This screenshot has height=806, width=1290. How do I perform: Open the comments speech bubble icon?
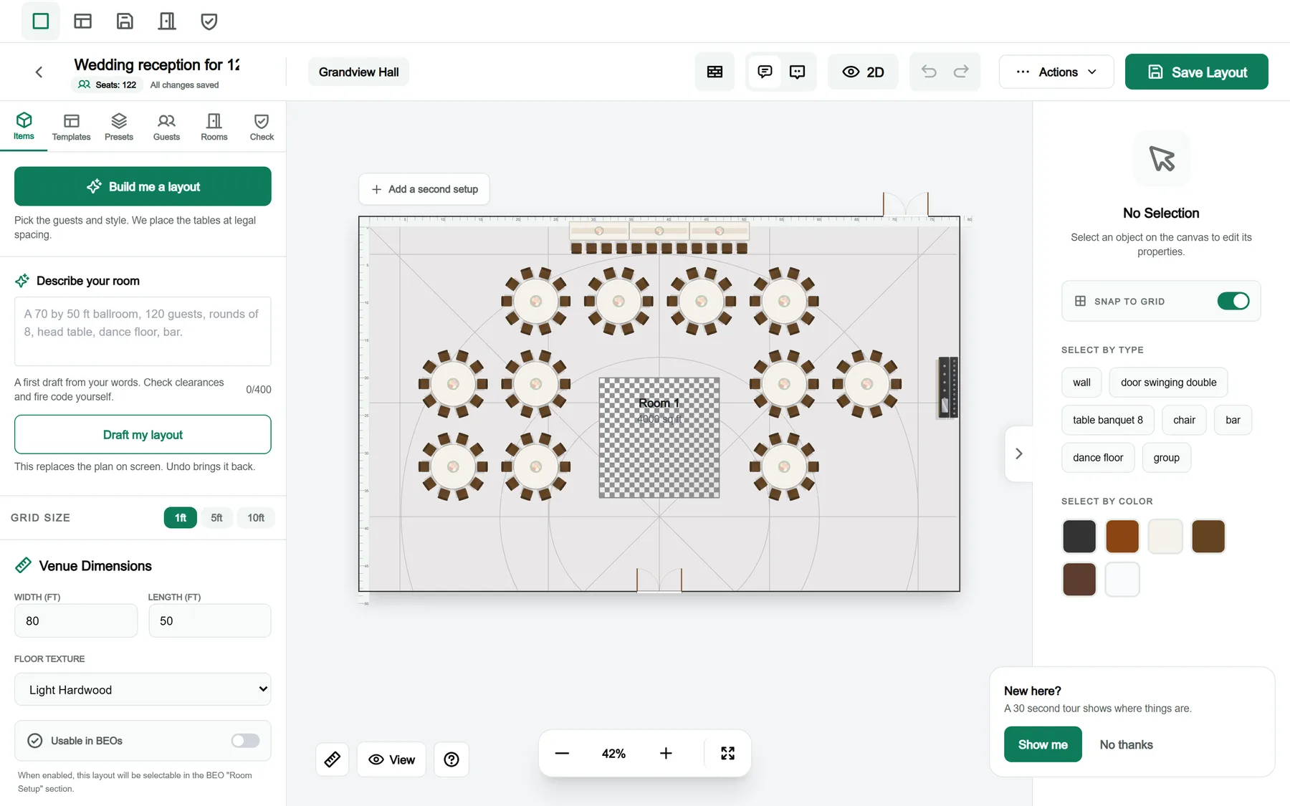coord(765,72)
